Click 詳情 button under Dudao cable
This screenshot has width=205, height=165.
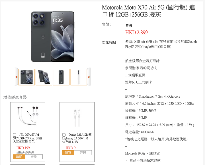pos(83,153)
